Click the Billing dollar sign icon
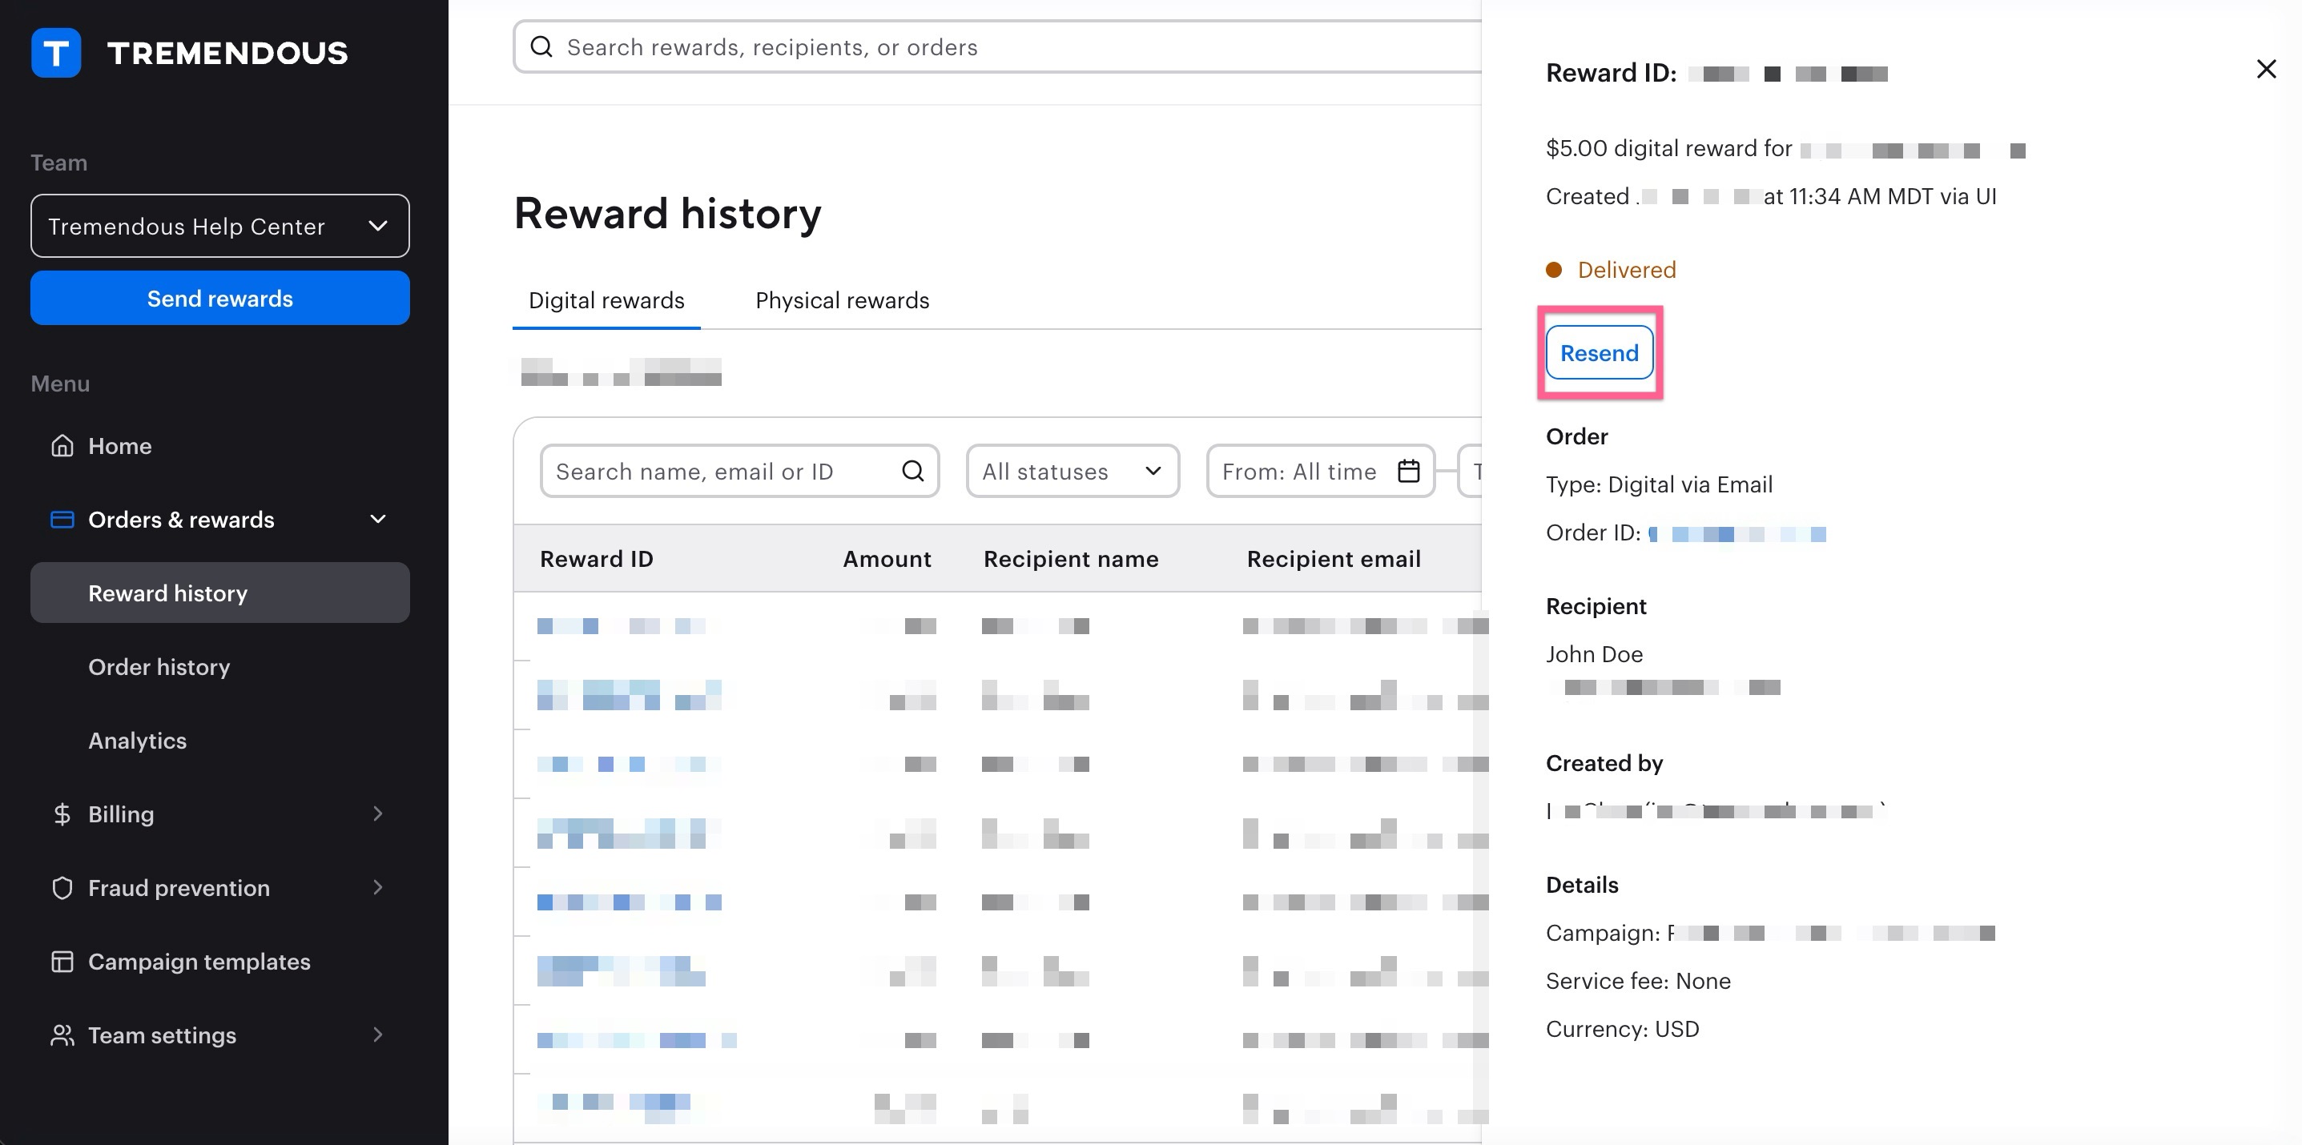The image size is (2302, 1145). pos(62,814)
